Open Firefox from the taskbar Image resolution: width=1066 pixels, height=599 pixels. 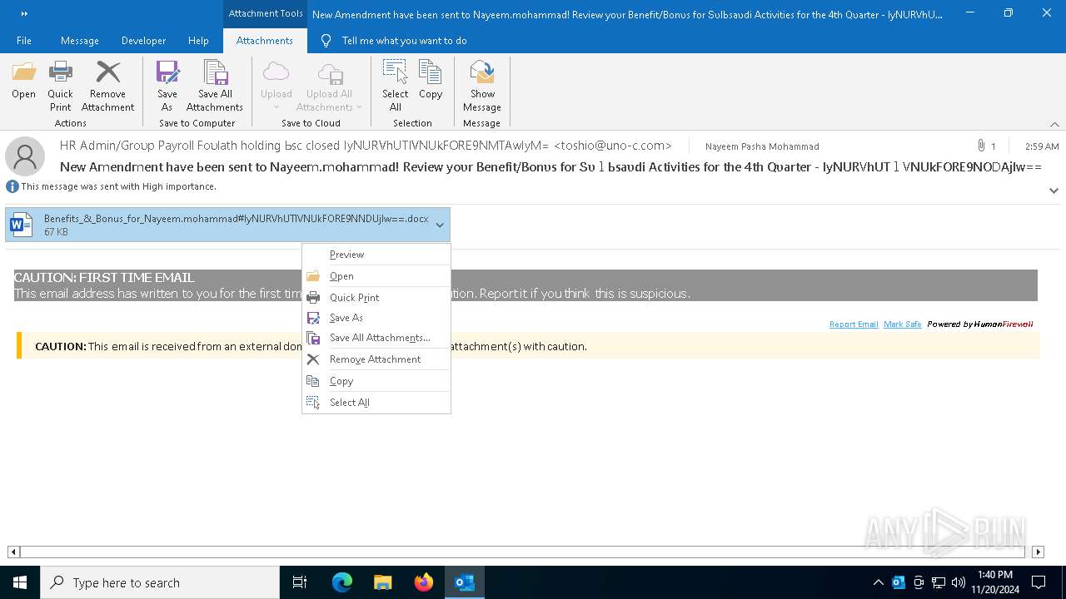point(423,582)
